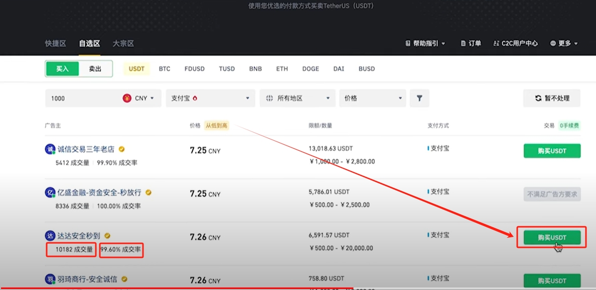The width and height of the screenshot is (596, 290).
Task: Click 13,018.63 USDT quantity text
Action: point(331,149)
